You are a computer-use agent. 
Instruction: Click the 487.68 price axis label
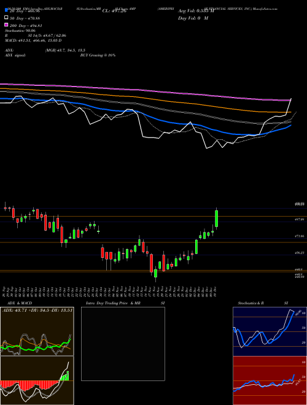(300, 219)
